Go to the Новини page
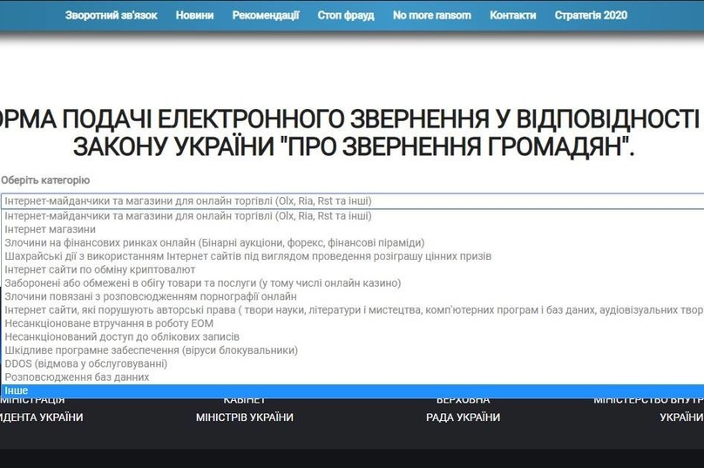Image resolution: width=704 pixels, height=468 pixels. (194, 16)
